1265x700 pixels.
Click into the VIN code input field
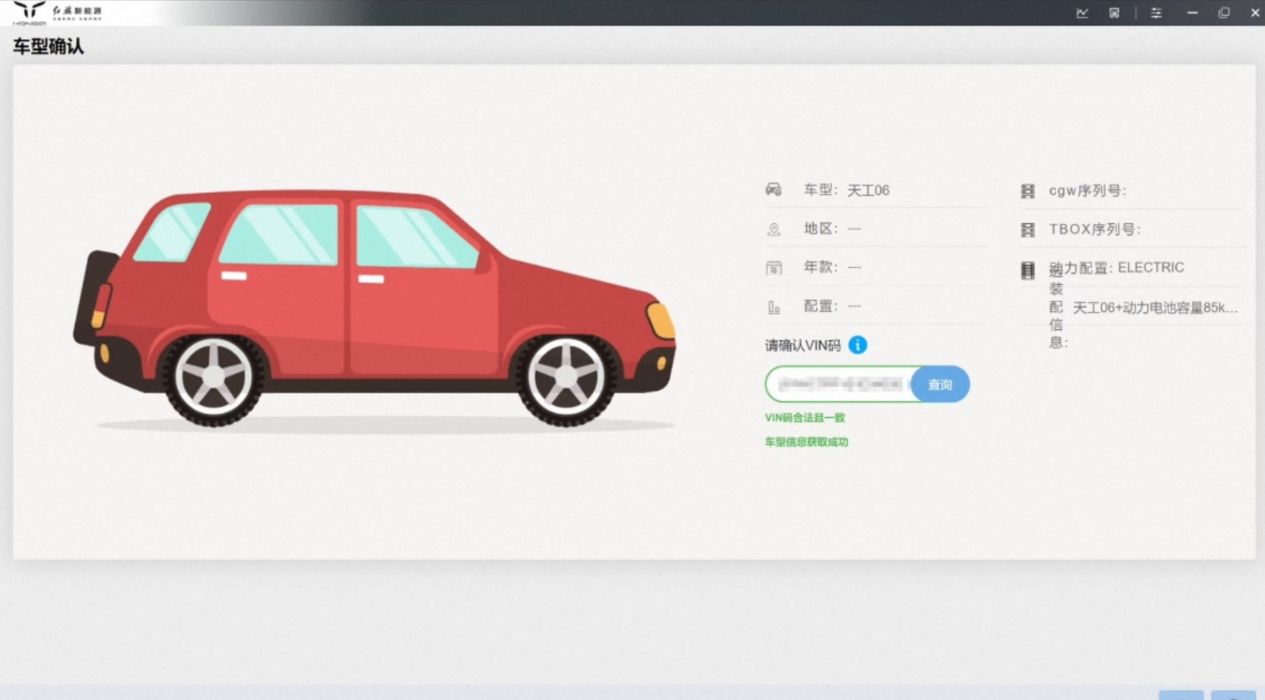point(838,384)
